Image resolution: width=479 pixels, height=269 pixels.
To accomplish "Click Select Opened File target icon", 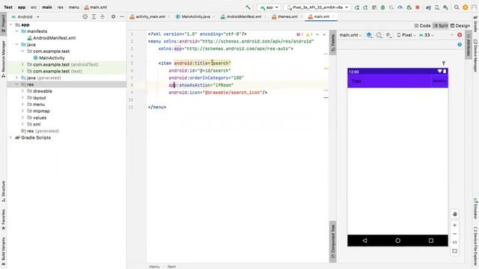I will (85, 16).
